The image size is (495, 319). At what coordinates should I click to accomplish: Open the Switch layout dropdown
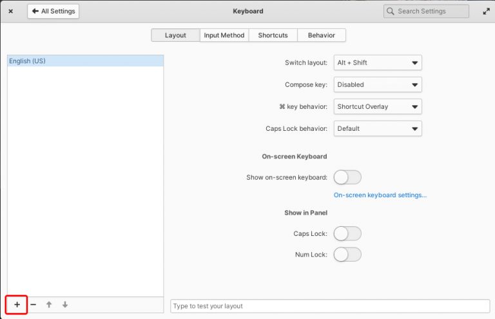pyautogui.click(x=378, y=63)
